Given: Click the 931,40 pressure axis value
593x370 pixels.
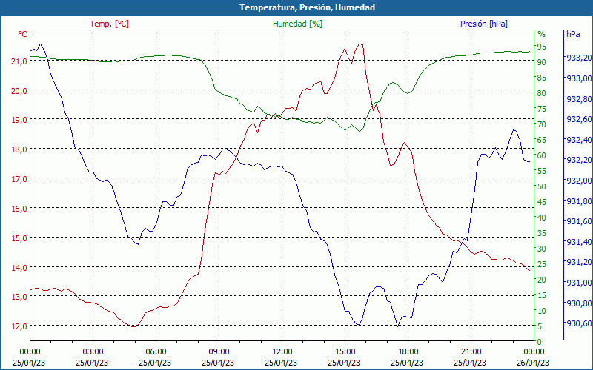Looking at the screenshot, I should [579, 242].
